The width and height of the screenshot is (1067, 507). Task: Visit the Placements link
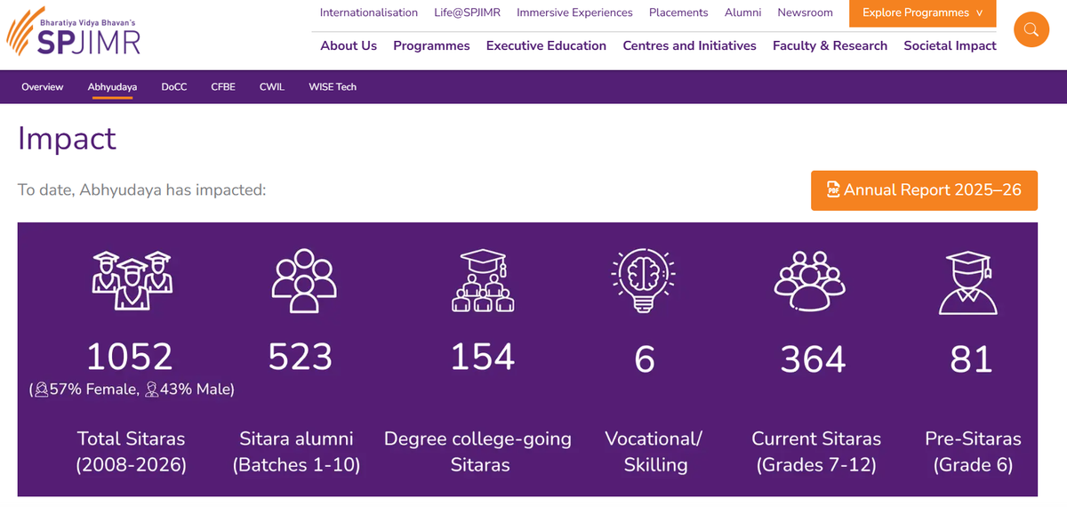(678, 12)
